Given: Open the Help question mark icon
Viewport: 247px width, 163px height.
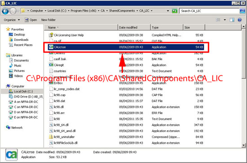Looking at the screenshot, I should tap(239, 20).
